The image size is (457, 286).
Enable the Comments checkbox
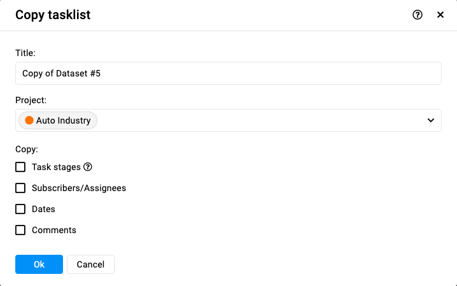point(20,230)
